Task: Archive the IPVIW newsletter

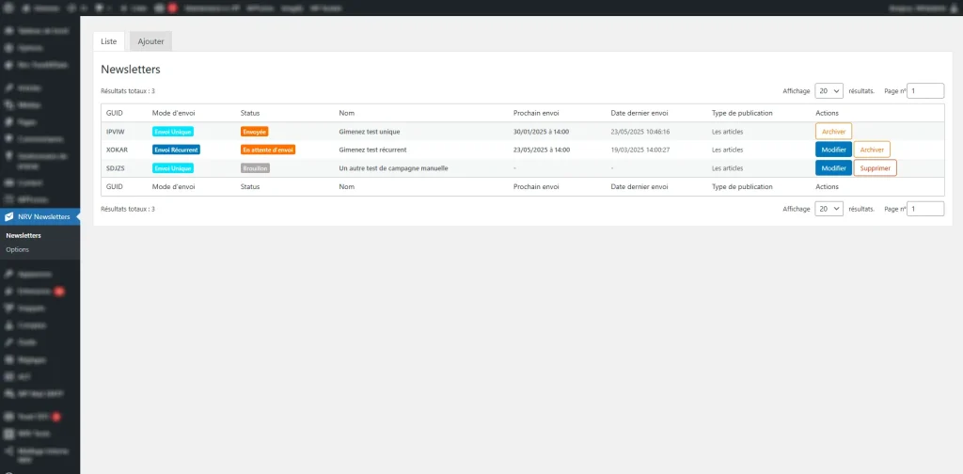Action: pos(833,132)
